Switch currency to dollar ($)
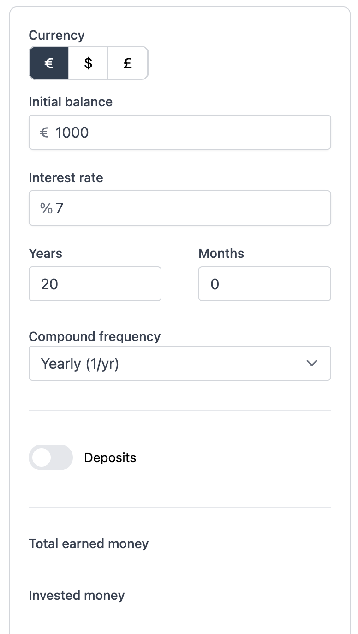This screenshot has width=358, height=634. pyautogui.click(x=88, y=63)
